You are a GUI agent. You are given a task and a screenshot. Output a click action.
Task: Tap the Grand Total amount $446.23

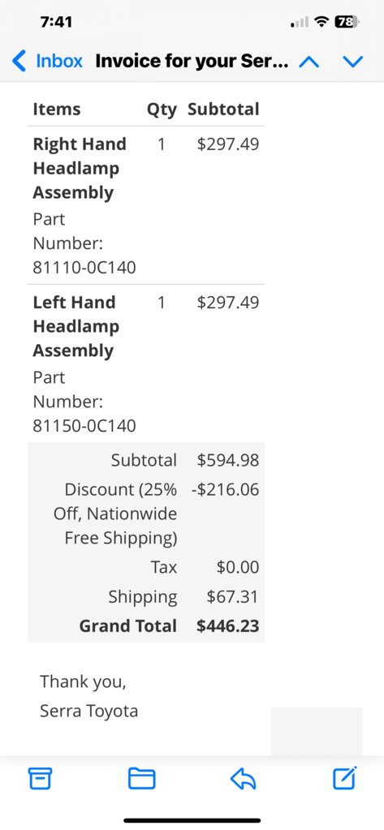point(228,626)
